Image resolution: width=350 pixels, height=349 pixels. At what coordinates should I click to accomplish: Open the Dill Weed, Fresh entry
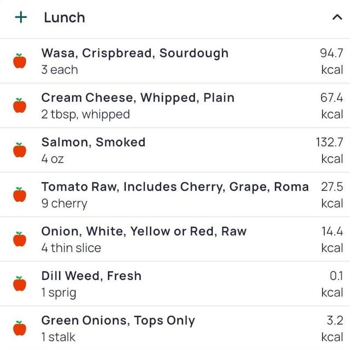tap(91, 276)
